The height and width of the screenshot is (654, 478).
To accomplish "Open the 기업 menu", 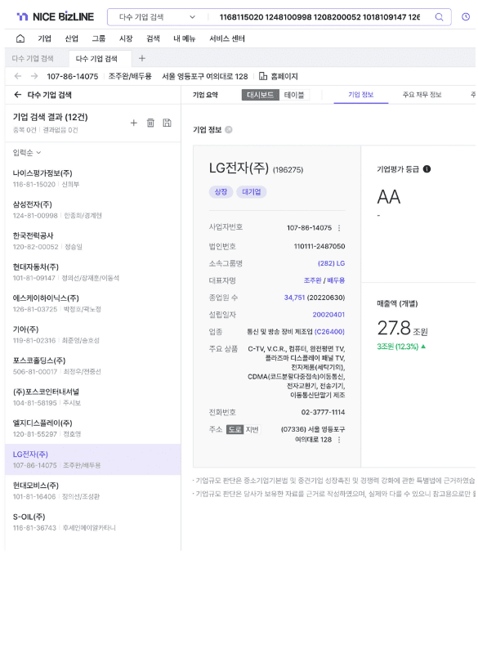I will 45,38.
